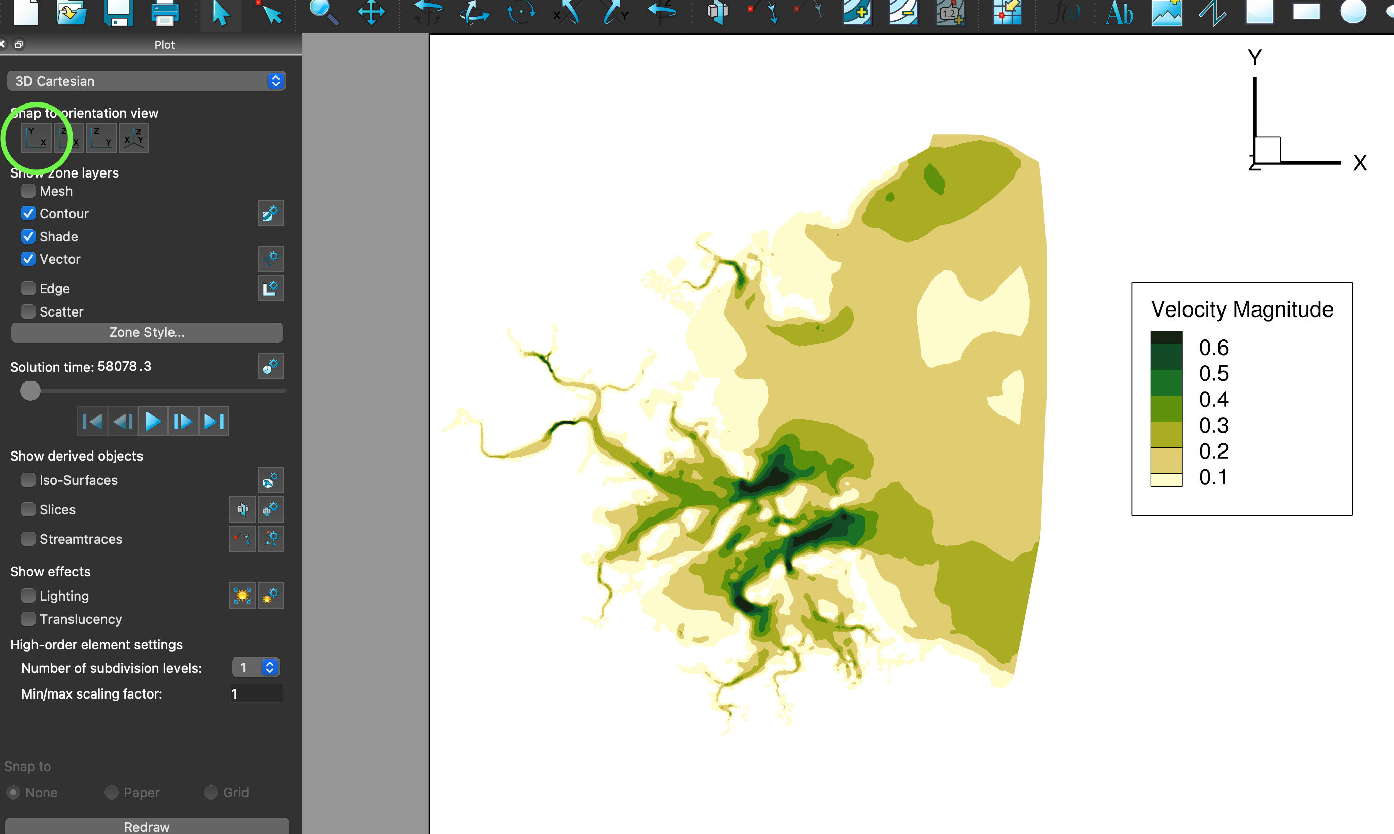Snap to the ZX orientation view
Viewport: 1394px width, 834px height.
[69, 137]
